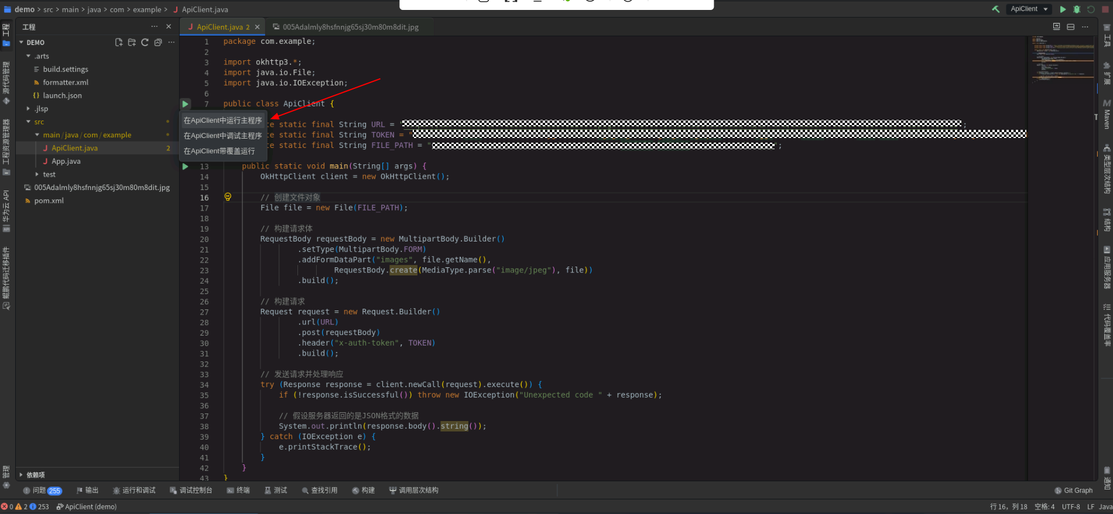Image resolution: width=1113 pixels, height=514 pixels.
Task: Open the 源代码管理 sidebar panel
Action: click(x=6, y=82)
